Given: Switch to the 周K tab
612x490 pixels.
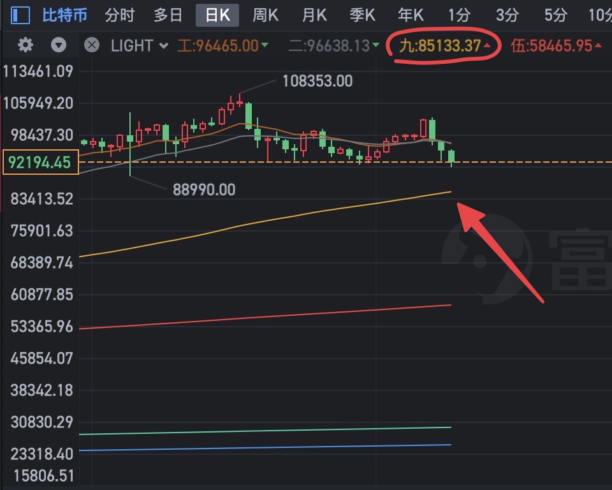Looking at the screenshot, I should point(265,15).
